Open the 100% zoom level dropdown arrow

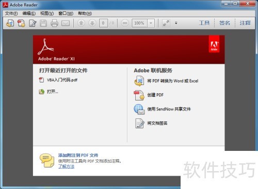pos(151,23)
